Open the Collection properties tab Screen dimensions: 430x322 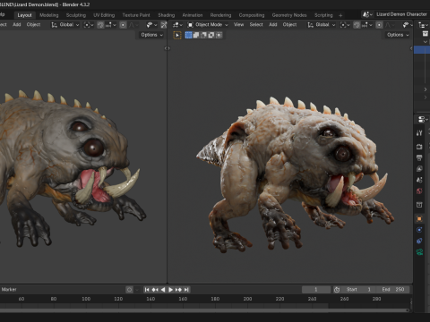tap(419, 205)
